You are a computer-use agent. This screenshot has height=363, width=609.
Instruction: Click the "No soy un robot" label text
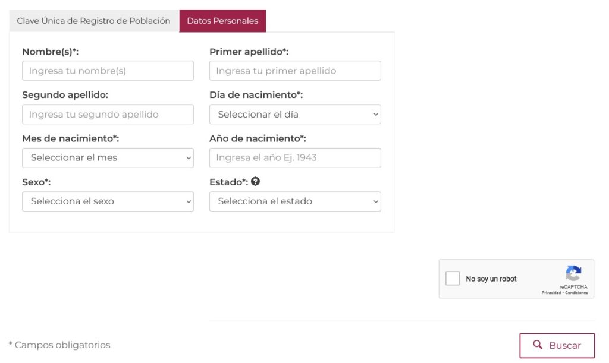(491, 279)
